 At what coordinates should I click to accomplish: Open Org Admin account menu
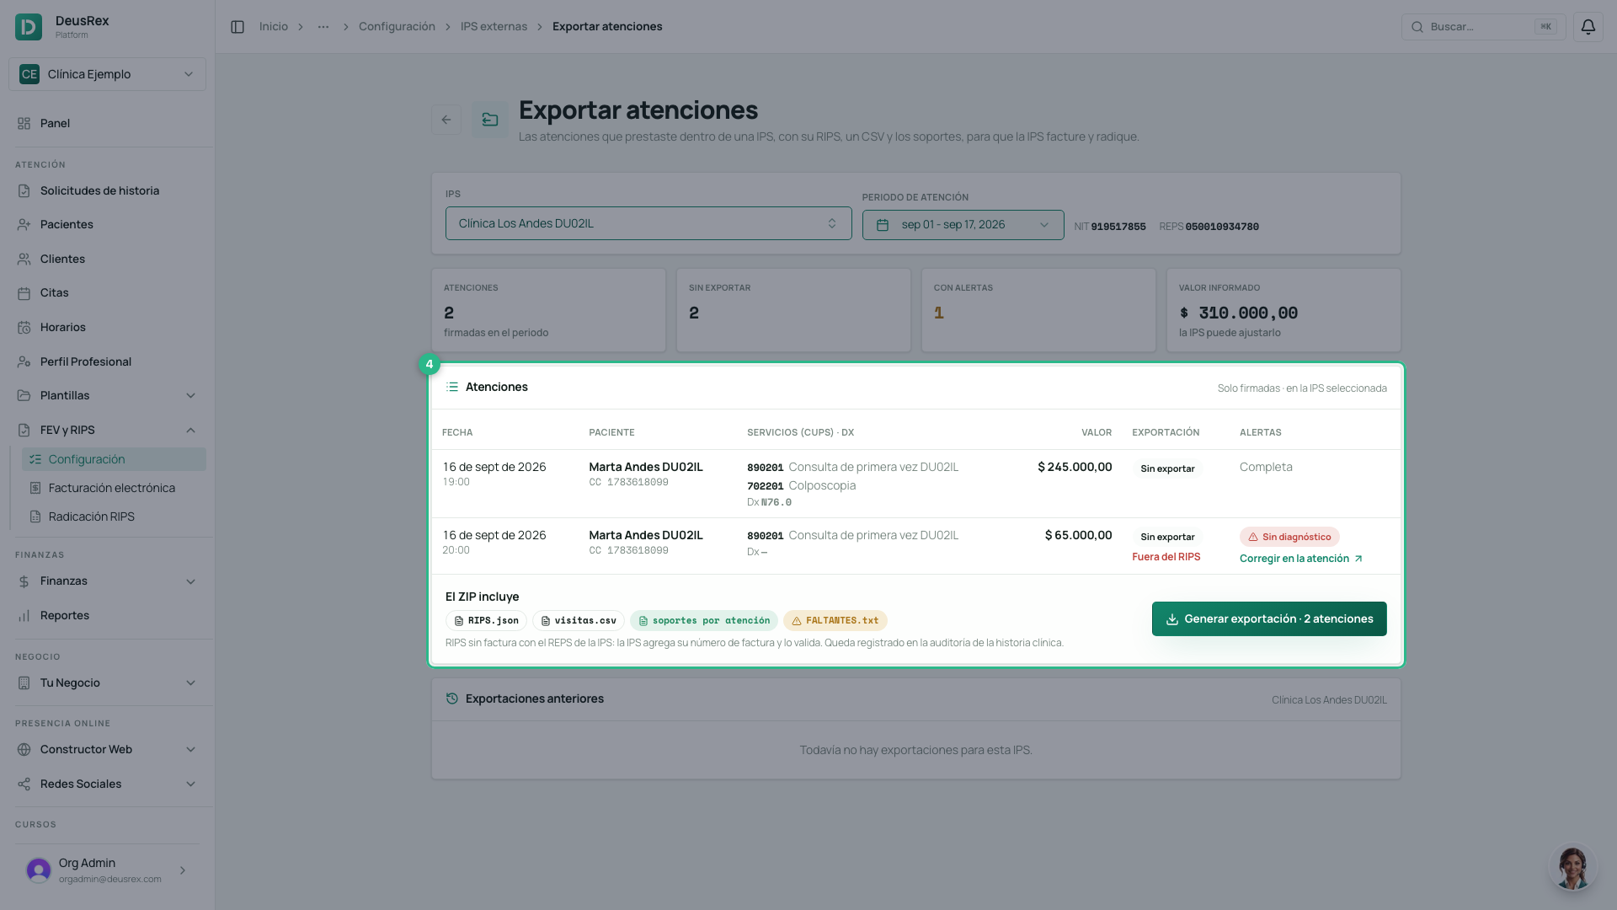(107, 870)
